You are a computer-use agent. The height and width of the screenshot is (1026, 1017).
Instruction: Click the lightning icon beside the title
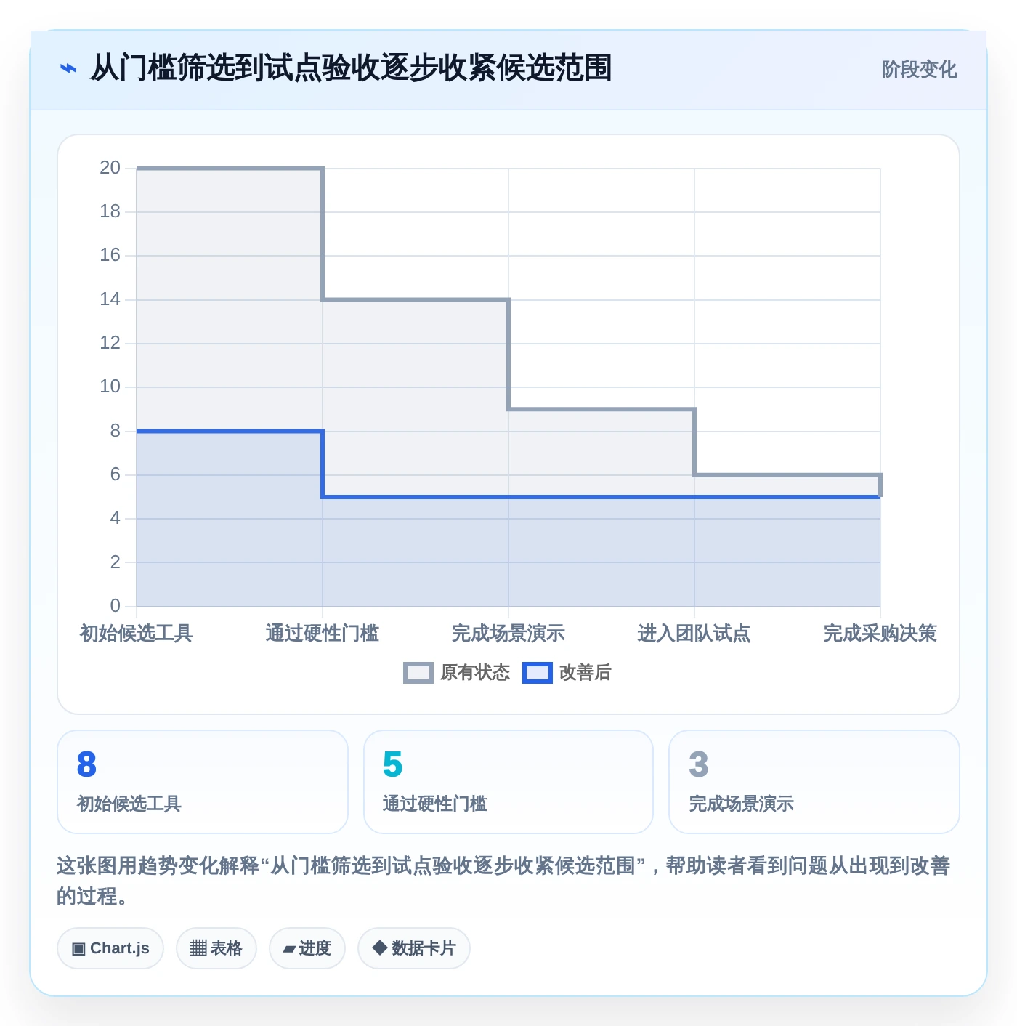point(68,69)
